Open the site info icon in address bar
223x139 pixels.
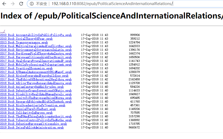pyautogui.click(x=32, y=4)
